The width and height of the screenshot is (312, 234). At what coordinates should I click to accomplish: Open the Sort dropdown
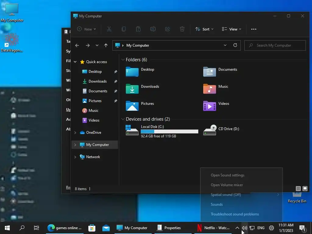point(204,29)
